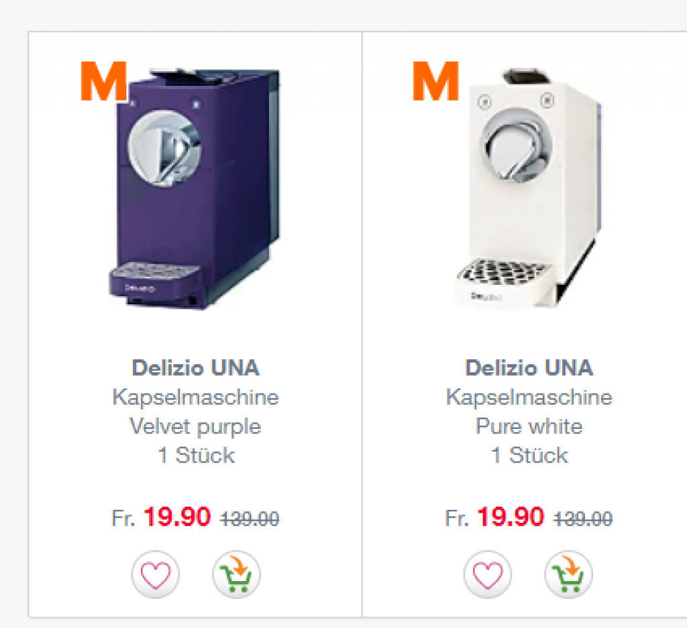Click crossed-out 139.00 price on white card

click(582, 519)
